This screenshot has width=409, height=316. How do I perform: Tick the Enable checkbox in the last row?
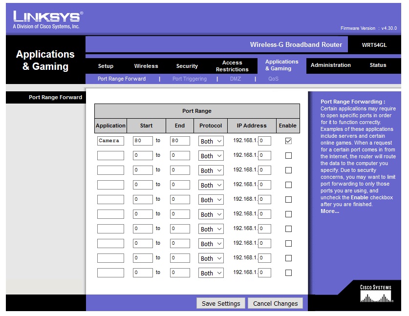point(288,273)
